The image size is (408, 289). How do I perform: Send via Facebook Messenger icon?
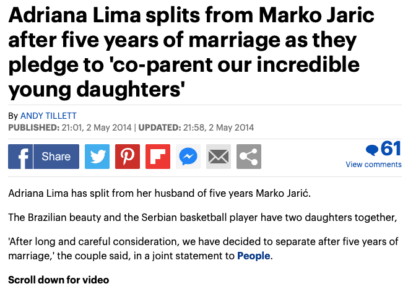[x=188, y=157]
